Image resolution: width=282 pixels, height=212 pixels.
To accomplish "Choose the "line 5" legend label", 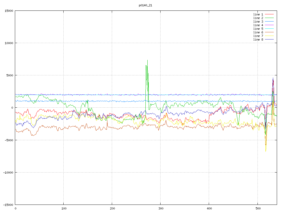I will (x=258, y=29).
